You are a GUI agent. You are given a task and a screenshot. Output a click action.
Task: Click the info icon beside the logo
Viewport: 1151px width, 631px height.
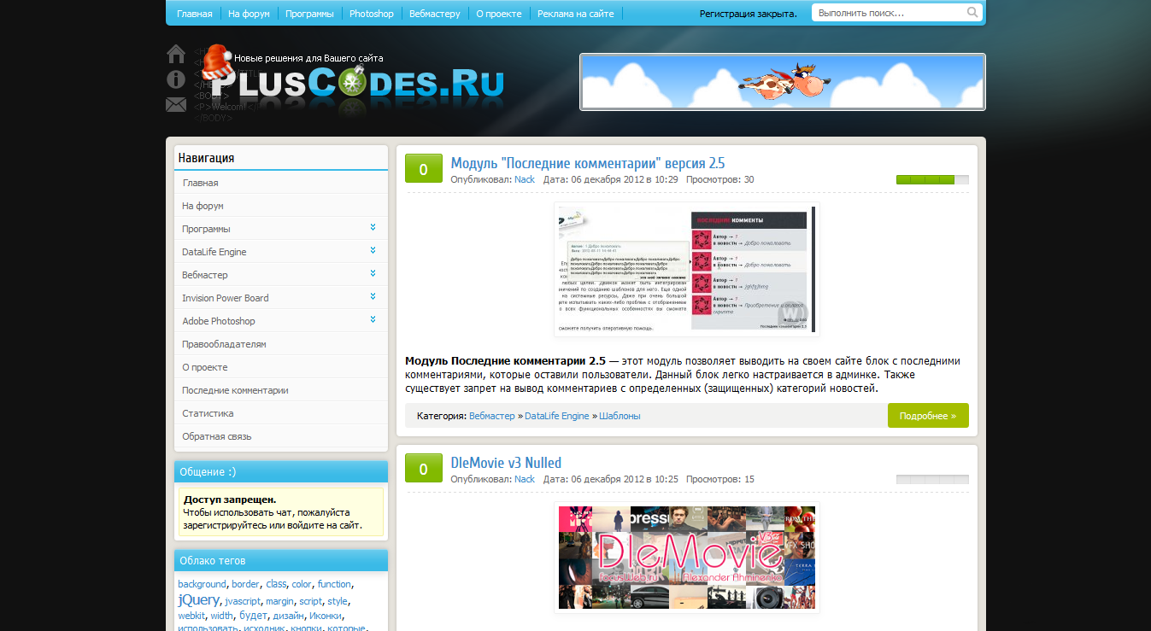(x=176, y=79)
